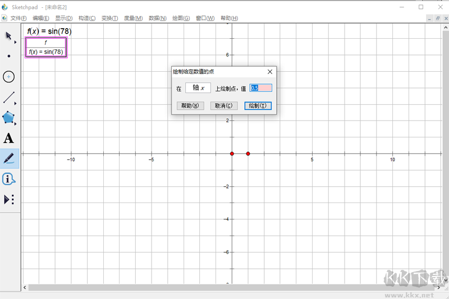
Task: Close the plot point dialog
Action: pos(270,72)
